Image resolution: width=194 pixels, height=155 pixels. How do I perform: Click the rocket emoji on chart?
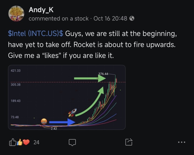click(73, 113)
